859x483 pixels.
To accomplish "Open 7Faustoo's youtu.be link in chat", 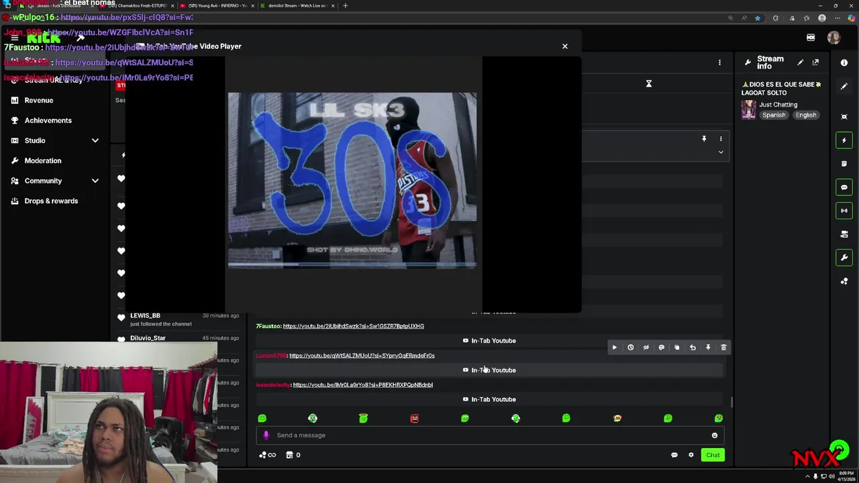I will click(353, 326).
